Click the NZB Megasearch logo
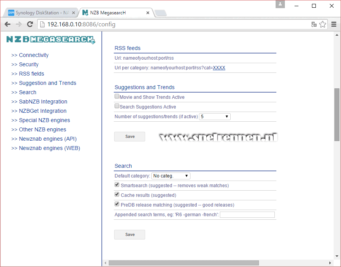341x267 pixels. (x=51, y=40)
